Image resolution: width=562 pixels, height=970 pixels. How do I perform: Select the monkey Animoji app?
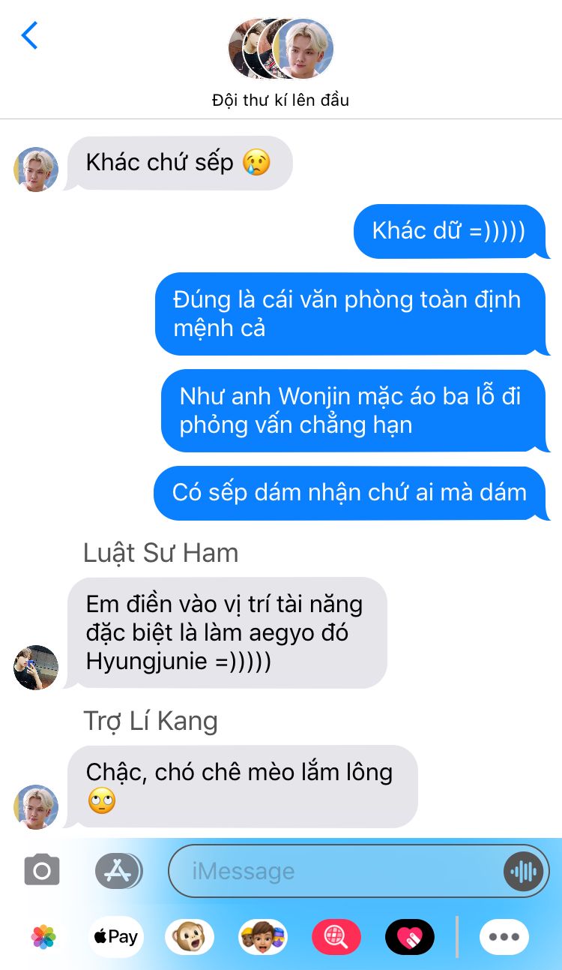[x=190, y=936]
